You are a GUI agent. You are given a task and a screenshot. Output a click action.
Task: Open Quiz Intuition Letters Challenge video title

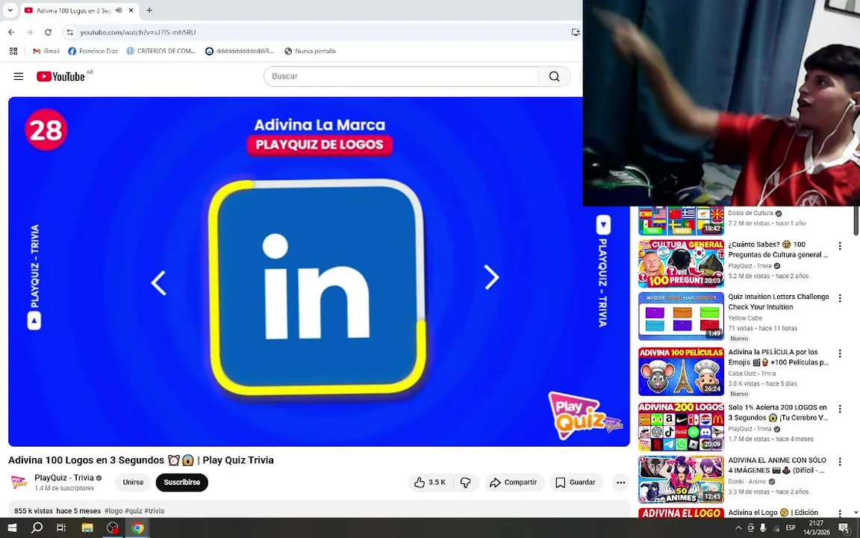(779, 302)
